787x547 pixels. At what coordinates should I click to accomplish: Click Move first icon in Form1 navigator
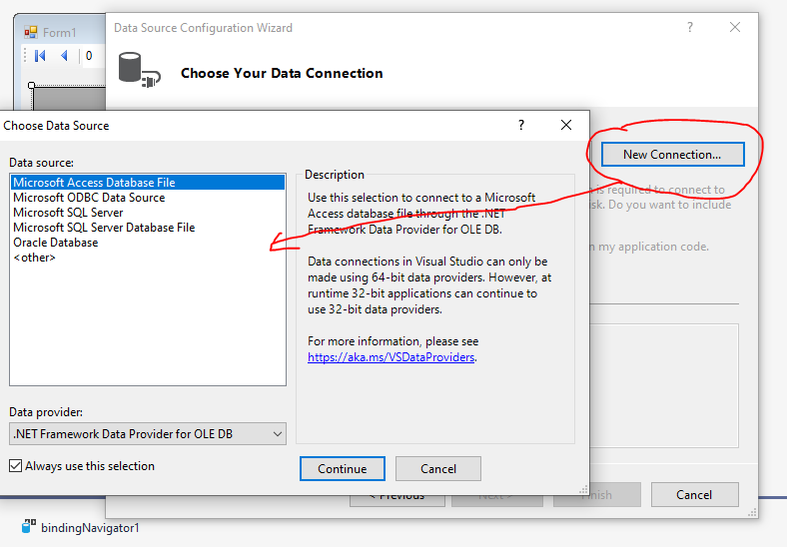40,56
